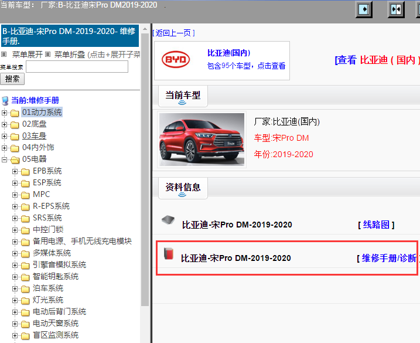Click the 菜单折叠 collapse-all icon
Viewport: 420px width, 343px height.
pos(47,55)
